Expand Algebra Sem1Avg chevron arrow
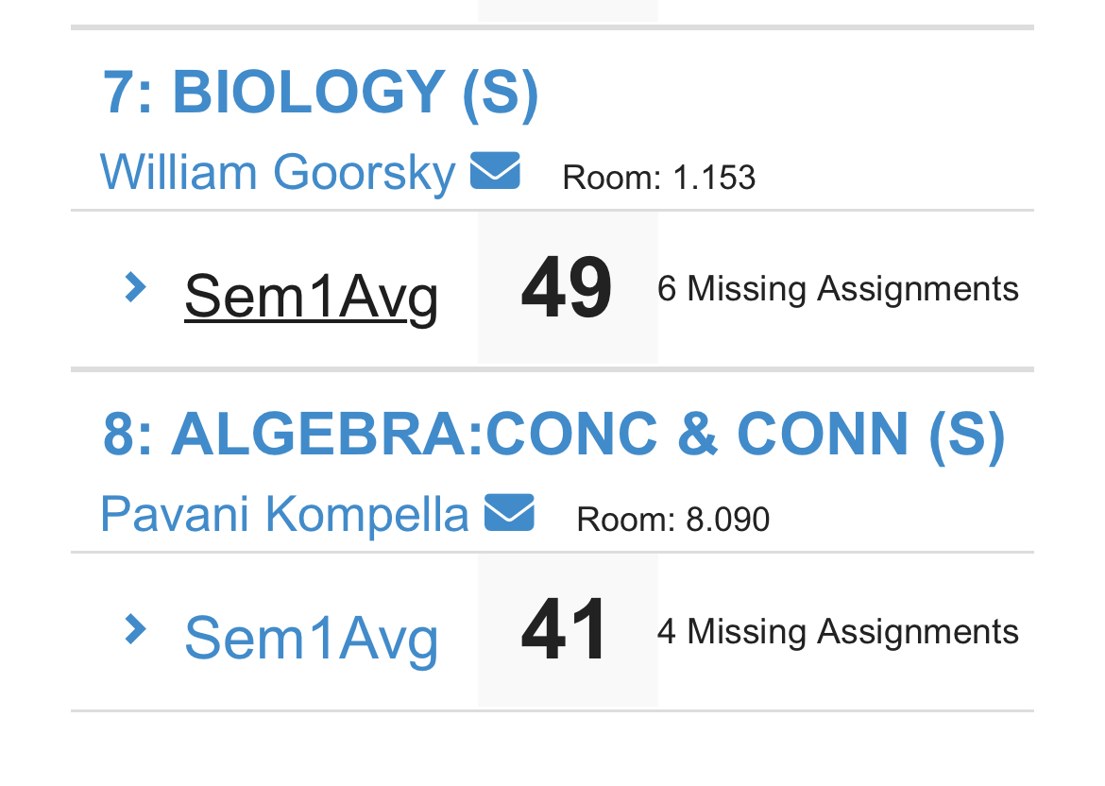Image resolution: width=1105 pixels, height=786 pixels. [135, 629]
